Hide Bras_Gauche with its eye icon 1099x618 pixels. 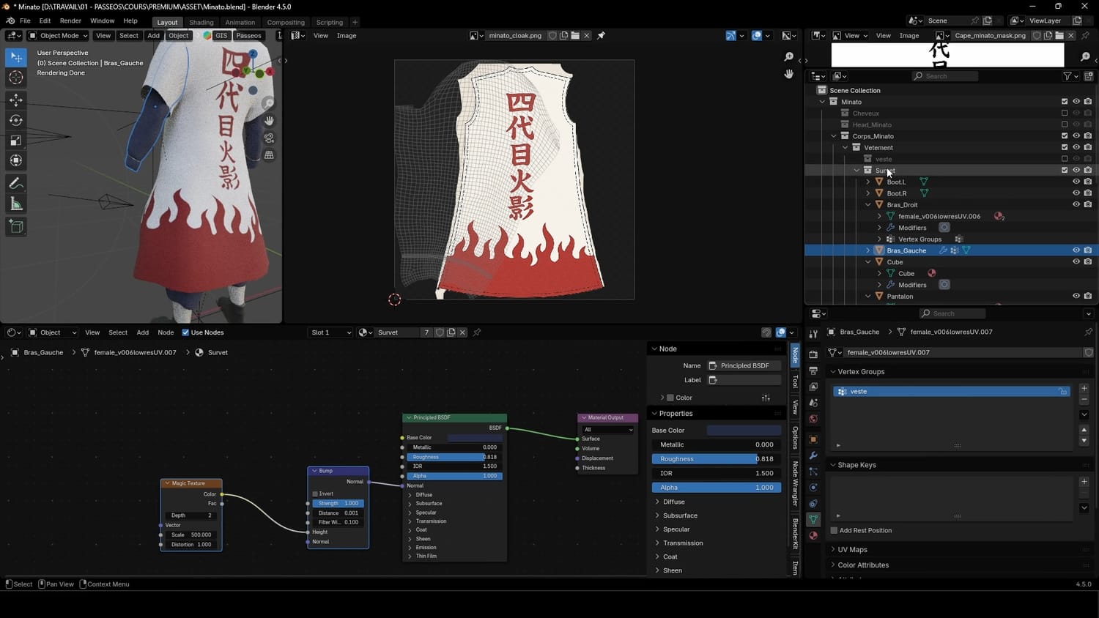(1076, 250)
